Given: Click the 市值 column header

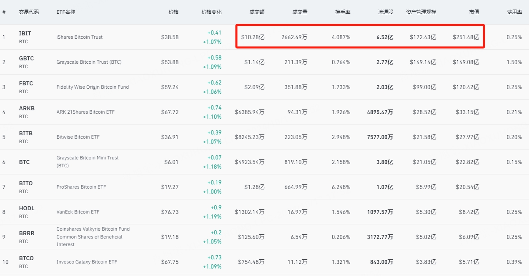Looking at the screenshot, I should point(474,12).
